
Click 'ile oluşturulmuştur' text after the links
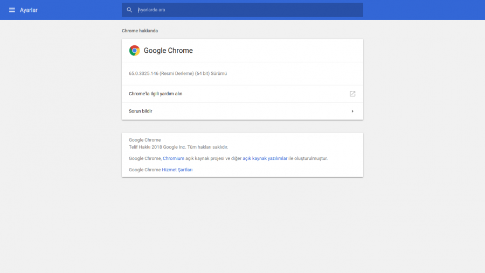308,158
